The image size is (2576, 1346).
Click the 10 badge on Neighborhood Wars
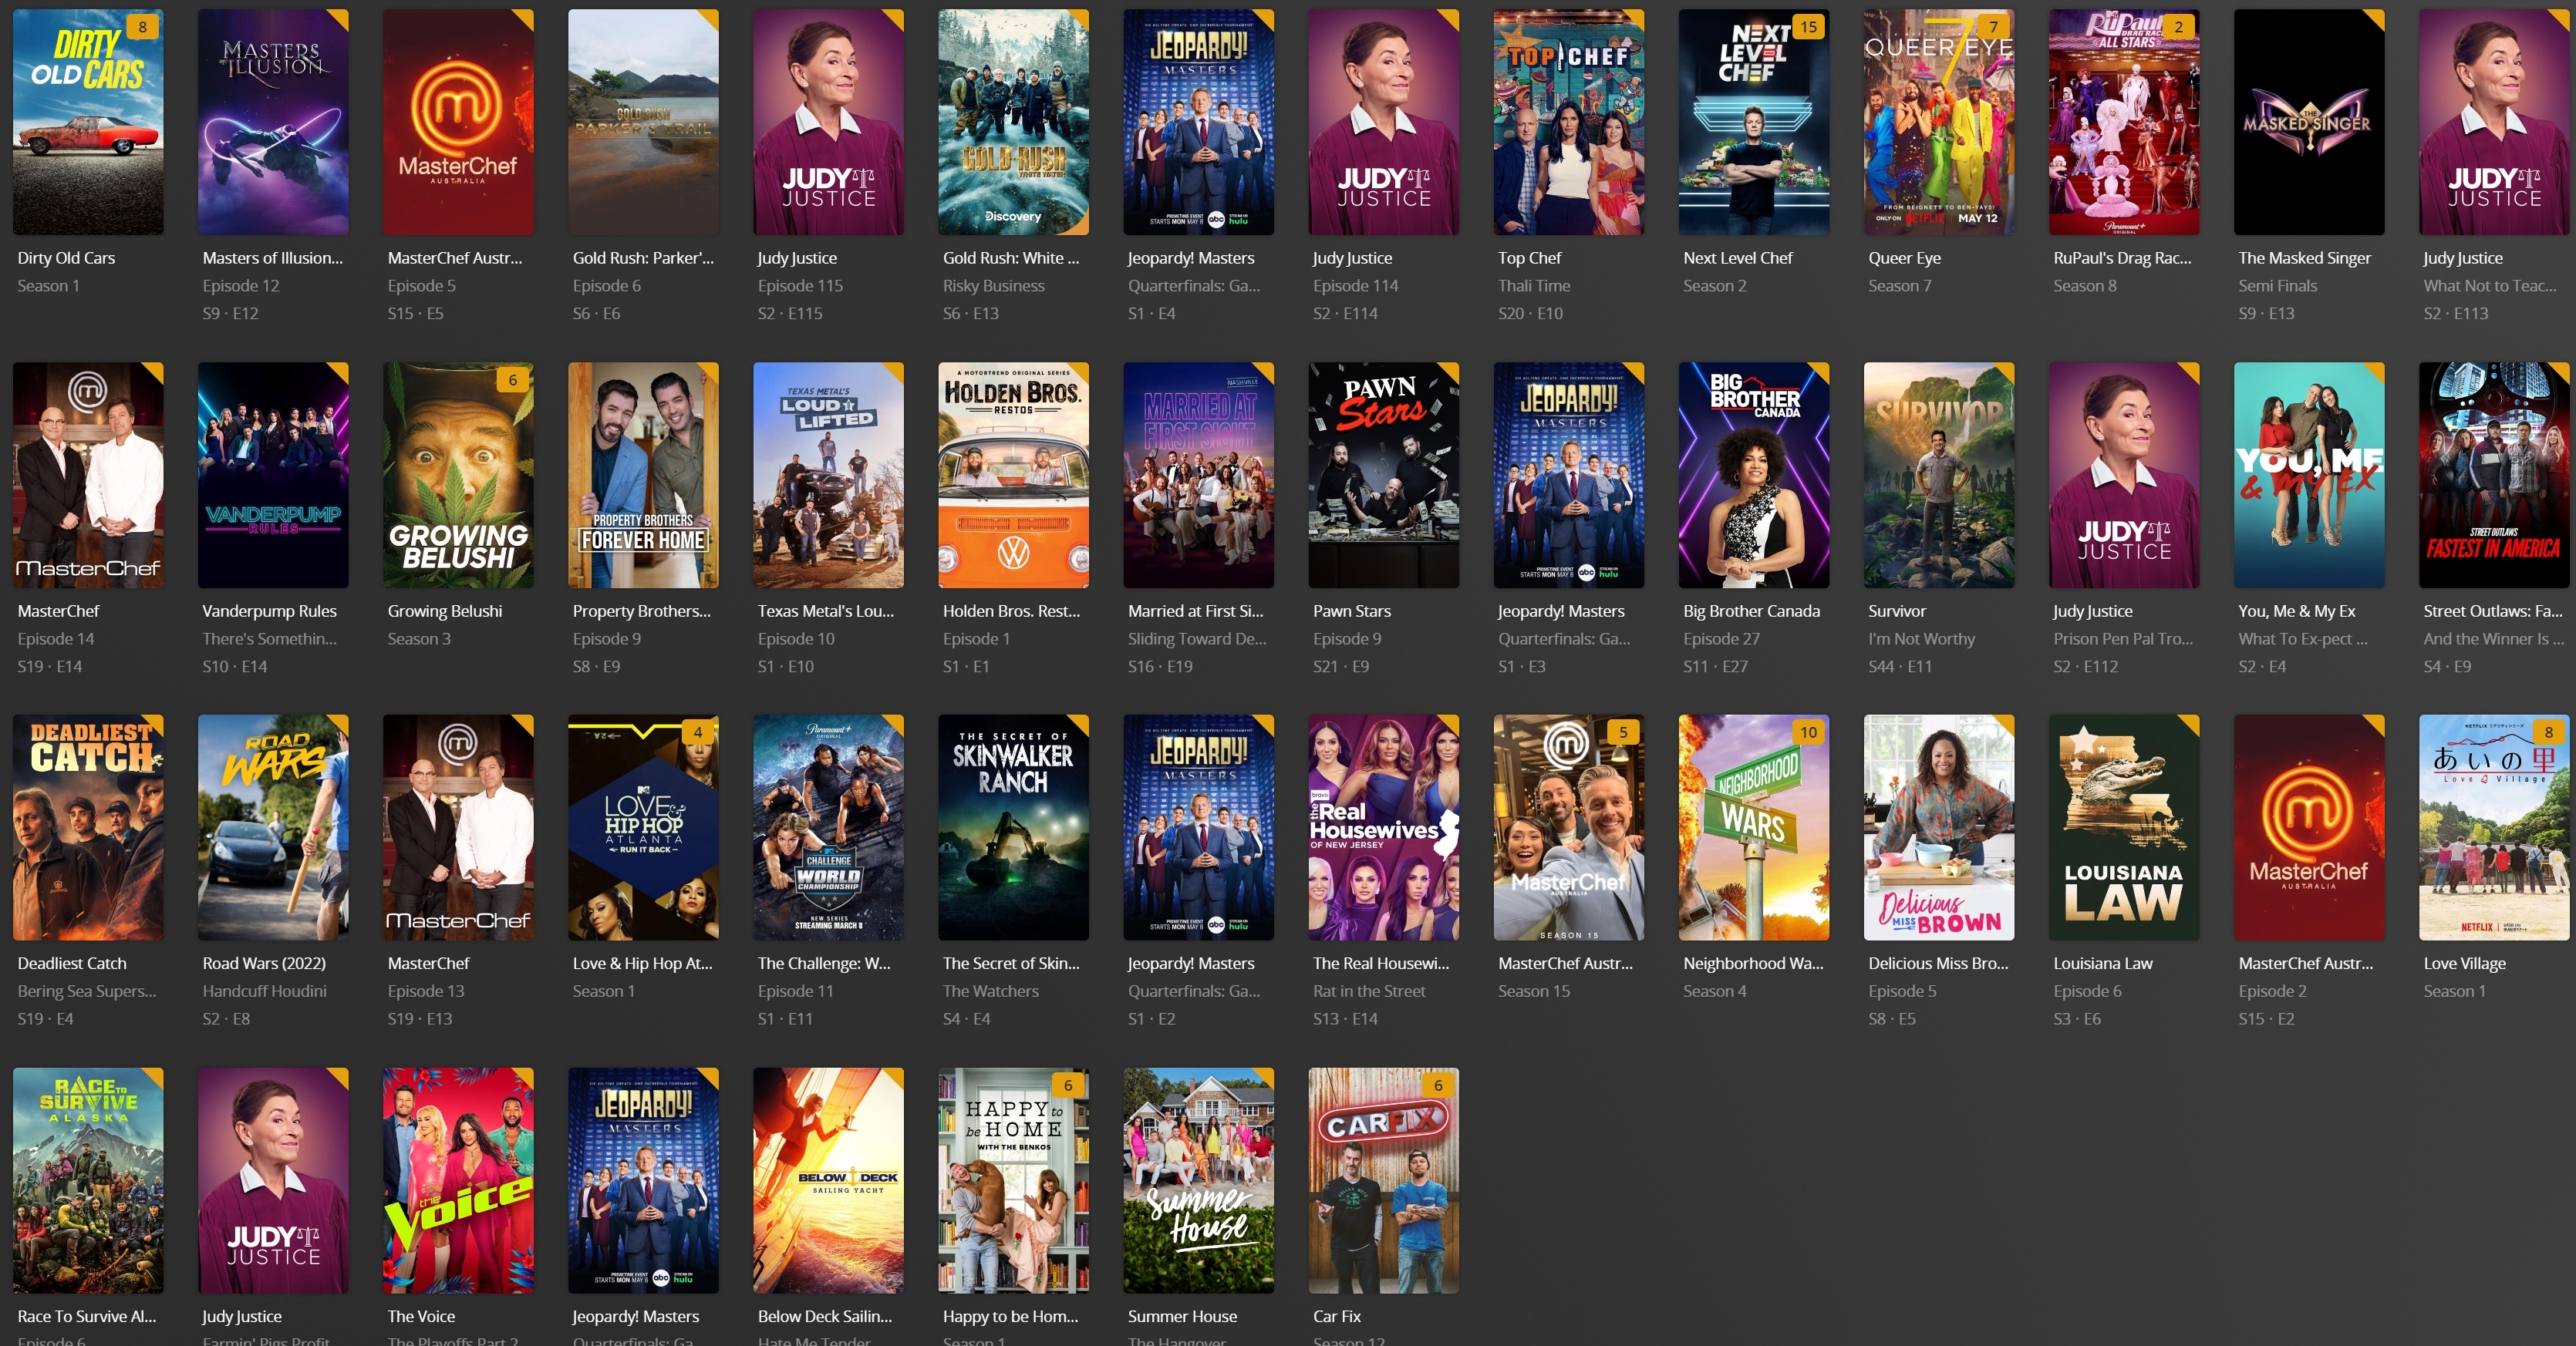tap(1808, 732)
